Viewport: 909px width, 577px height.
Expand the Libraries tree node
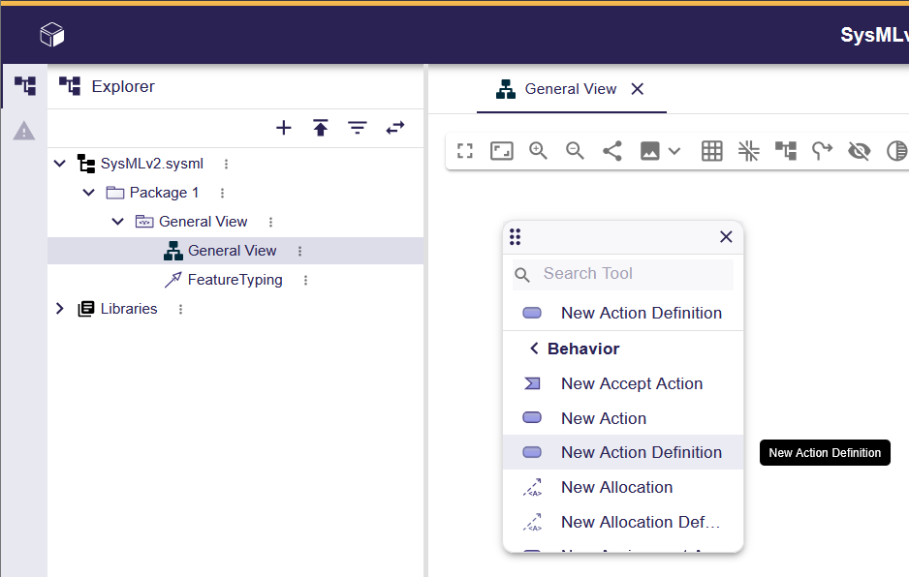pyautogui.click(x=60, y=309)
